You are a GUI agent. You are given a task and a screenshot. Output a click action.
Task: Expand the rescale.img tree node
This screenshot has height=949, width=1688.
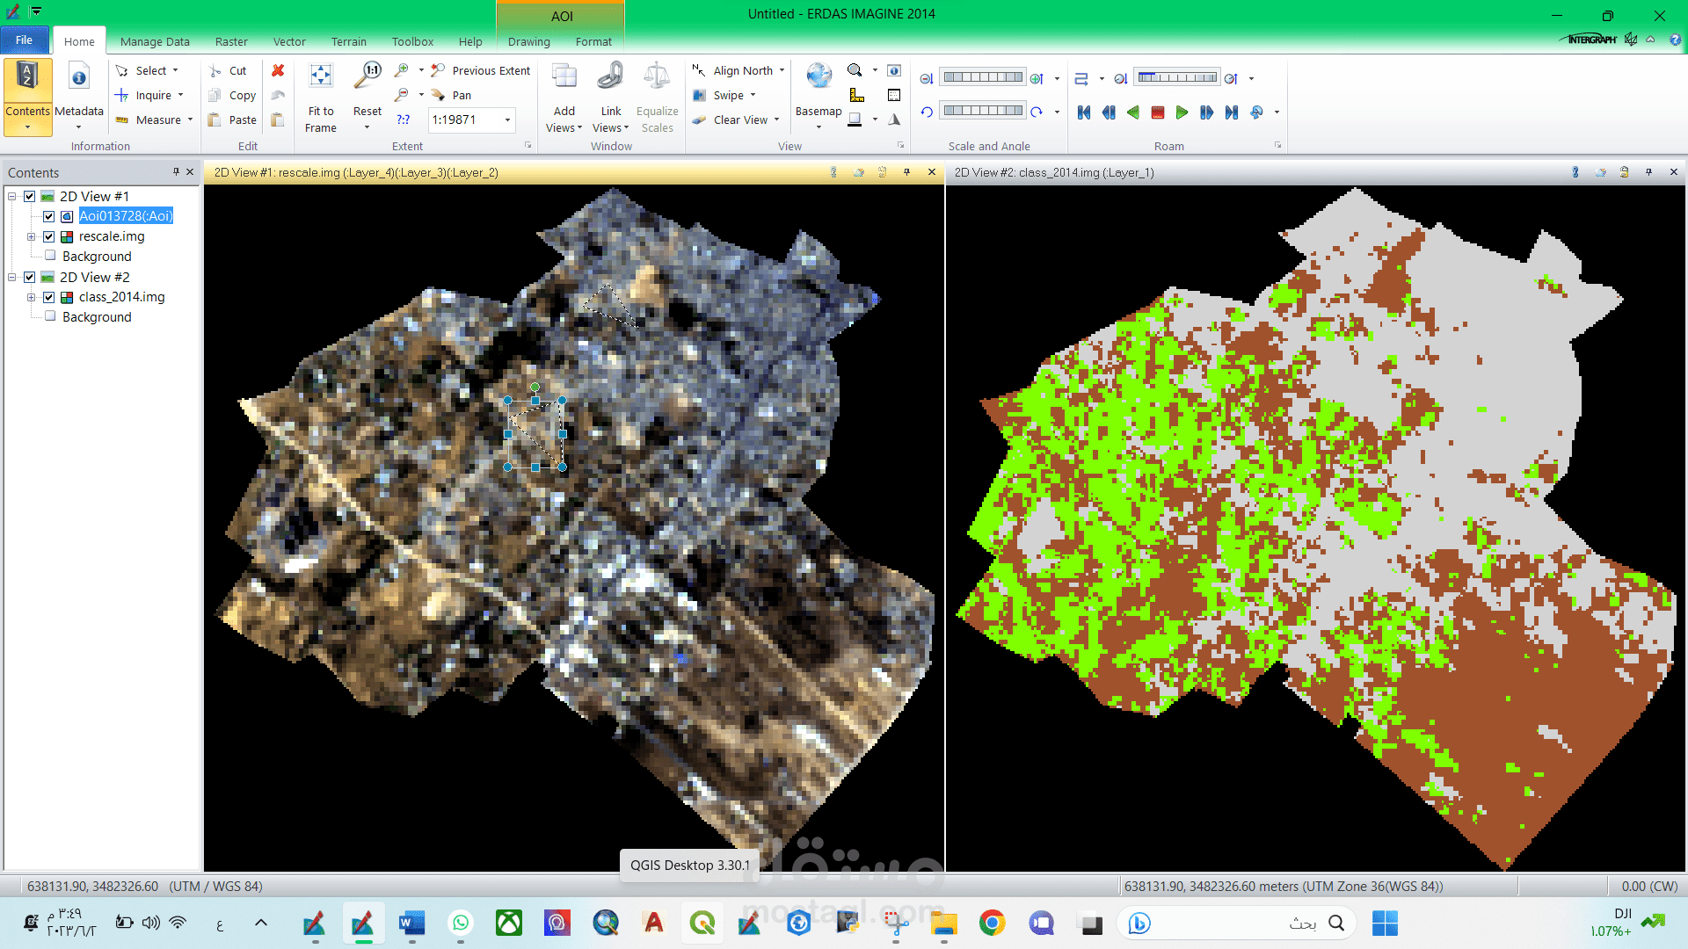pos(31,236)
